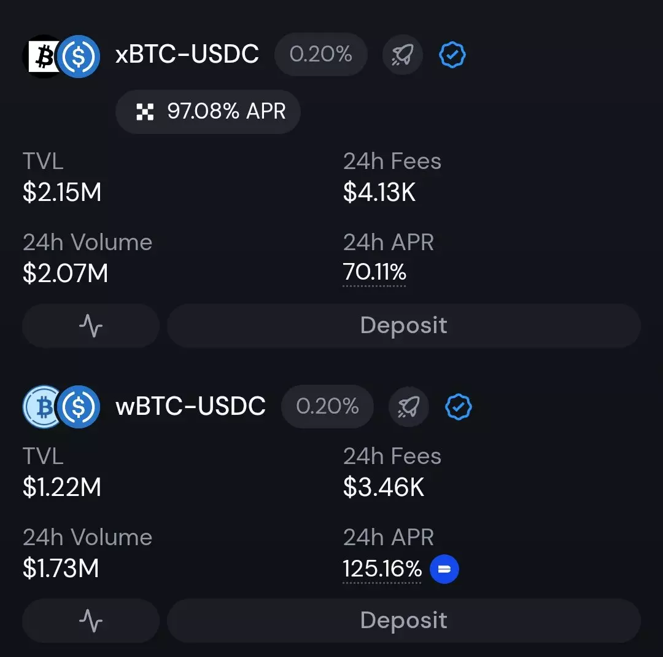Click the wBTC-USDC 0.20% fee tier
Image resolution: width=663 pixels, height=657 pixels.
tap(327, 407)
